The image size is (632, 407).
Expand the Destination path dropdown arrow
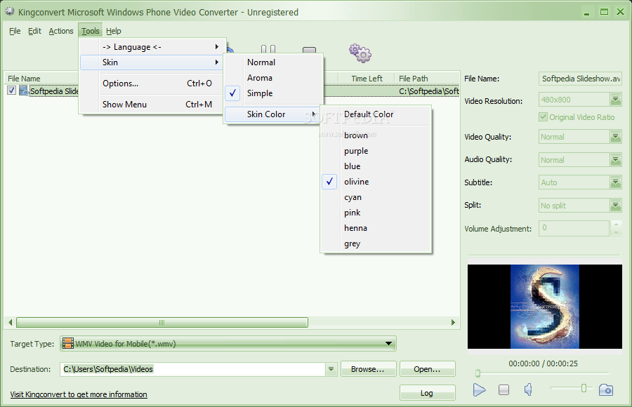[x=331, y=369]
